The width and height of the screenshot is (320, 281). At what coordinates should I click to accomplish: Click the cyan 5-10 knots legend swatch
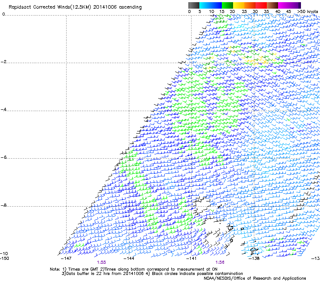click(205, 5)
